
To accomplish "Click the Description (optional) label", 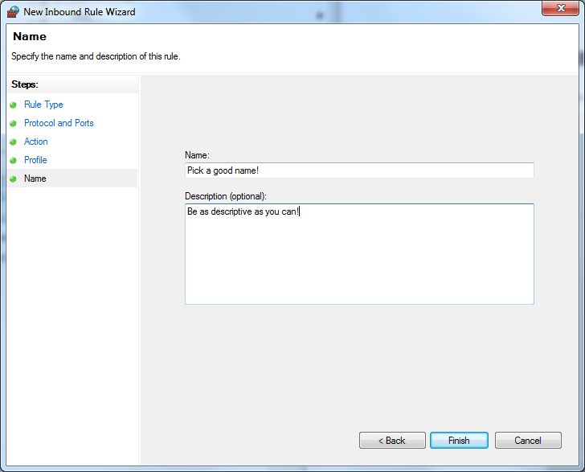I will 226,196.
